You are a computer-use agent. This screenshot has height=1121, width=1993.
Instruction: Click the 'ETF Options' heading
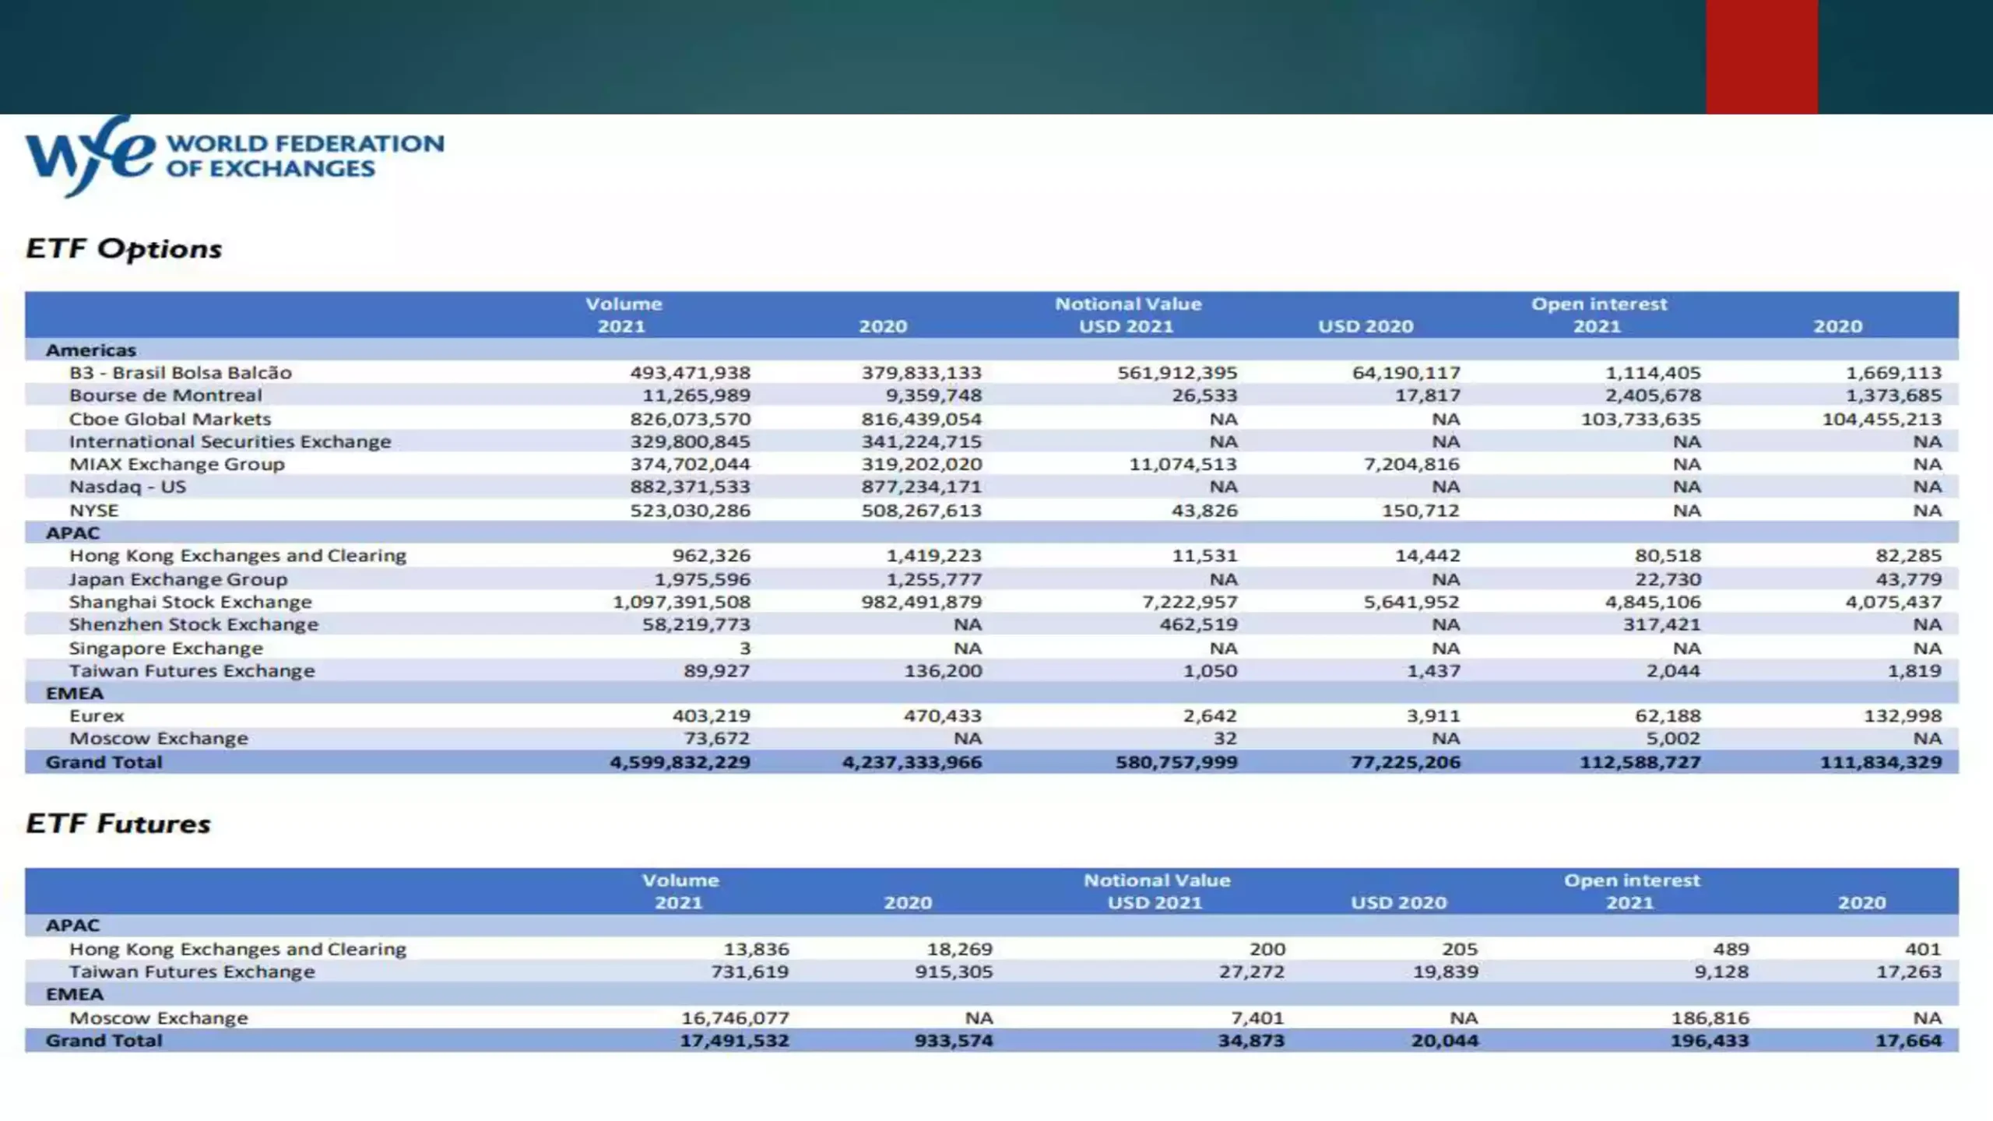coord(124,249)
